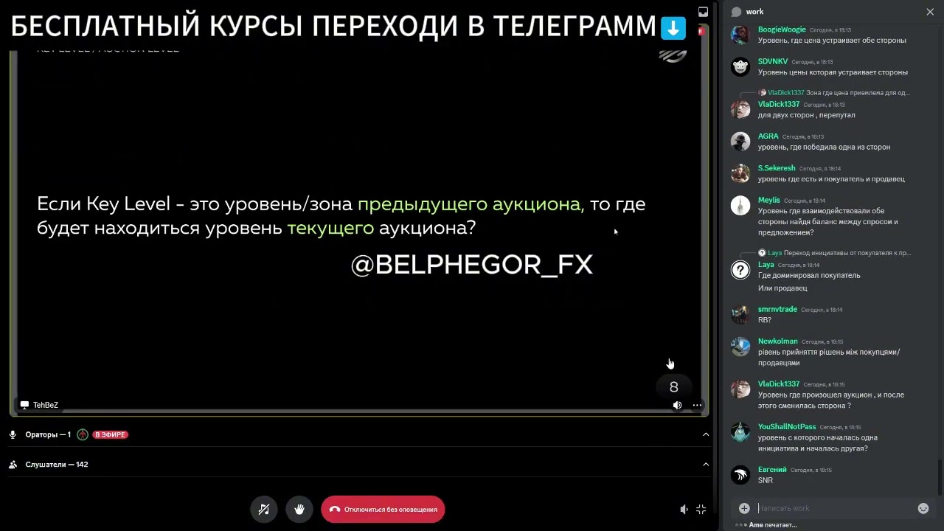Viewport: 944px width, 531px height.
Task: Open YouShallNotPass's avatar
Action: tap(740, 431)
